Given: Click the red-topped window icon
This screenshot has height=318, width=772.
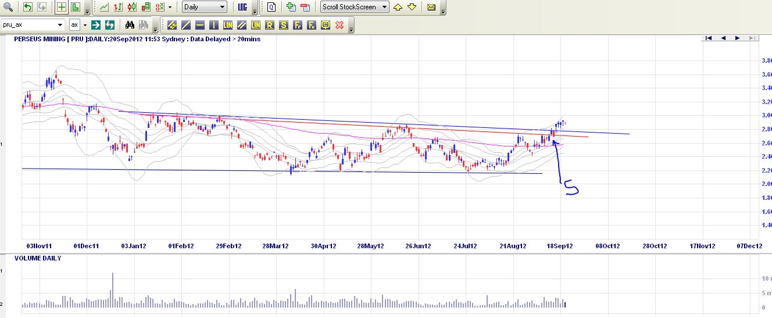Looking at the screenshot, I should tap(305, 7).
